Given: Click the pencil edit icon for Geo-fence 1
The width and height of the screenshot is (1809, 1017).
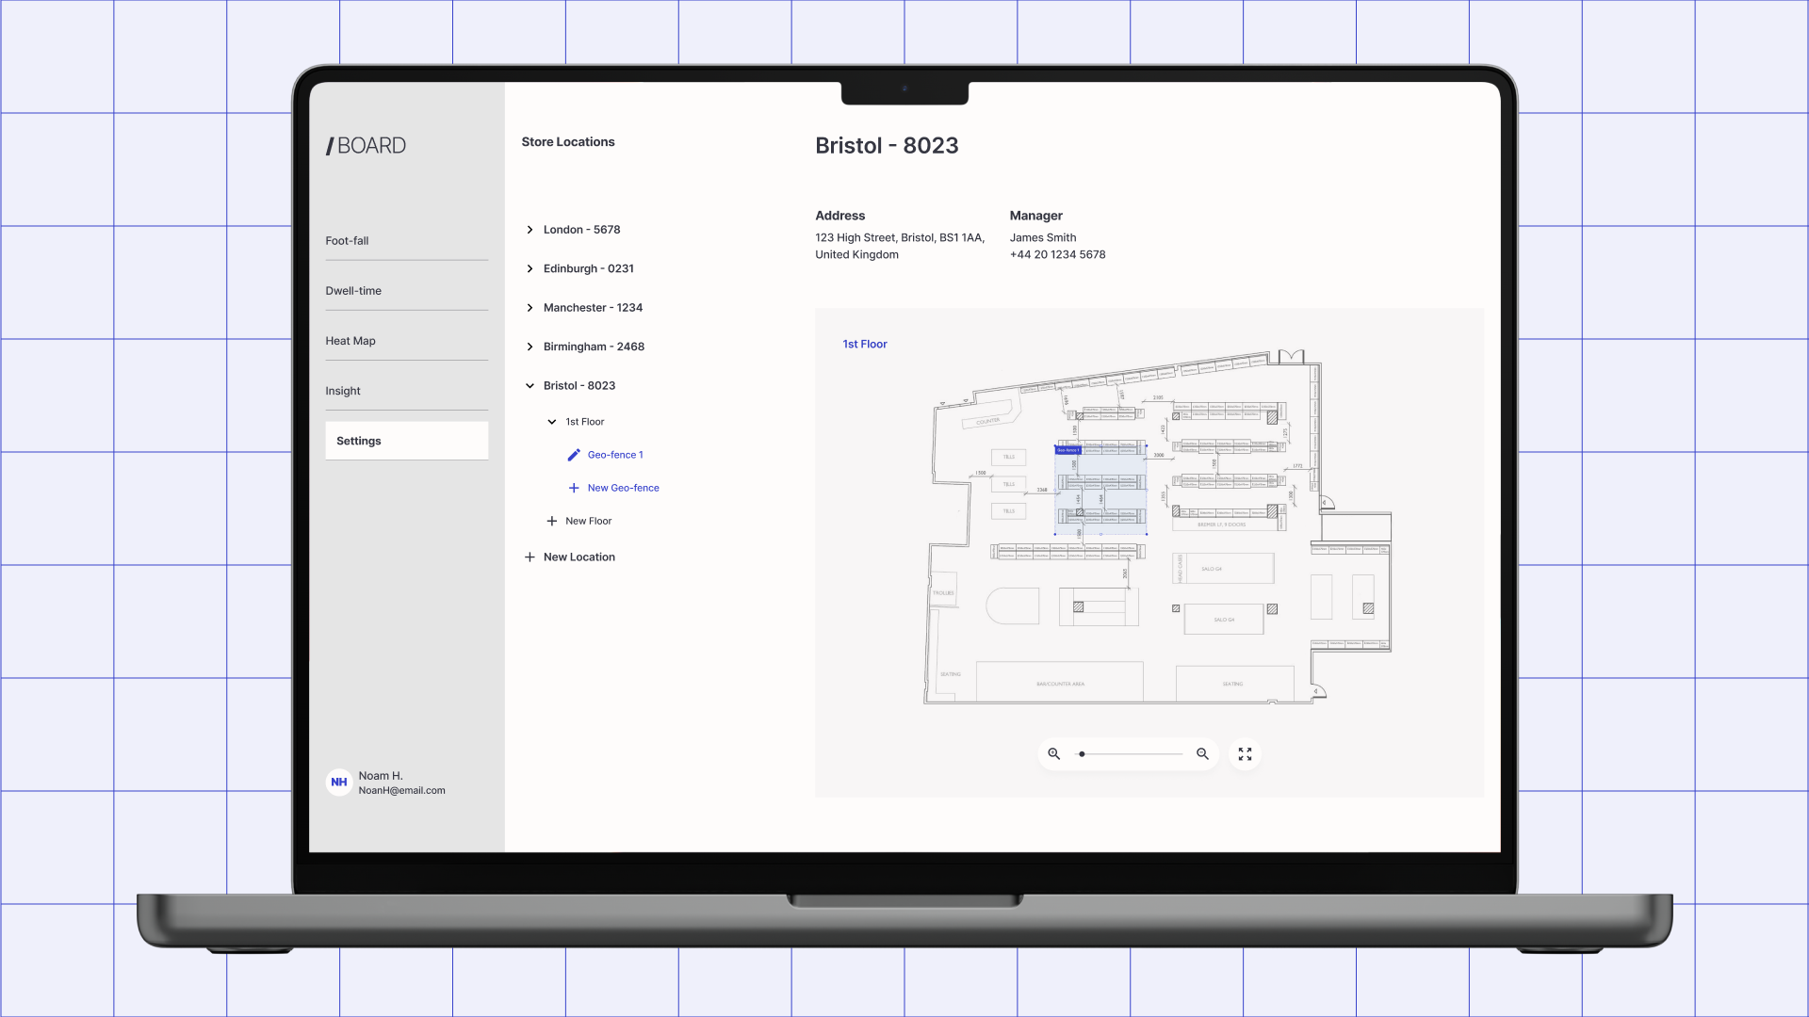Looking at the screenshot, I should pos(574,455).
